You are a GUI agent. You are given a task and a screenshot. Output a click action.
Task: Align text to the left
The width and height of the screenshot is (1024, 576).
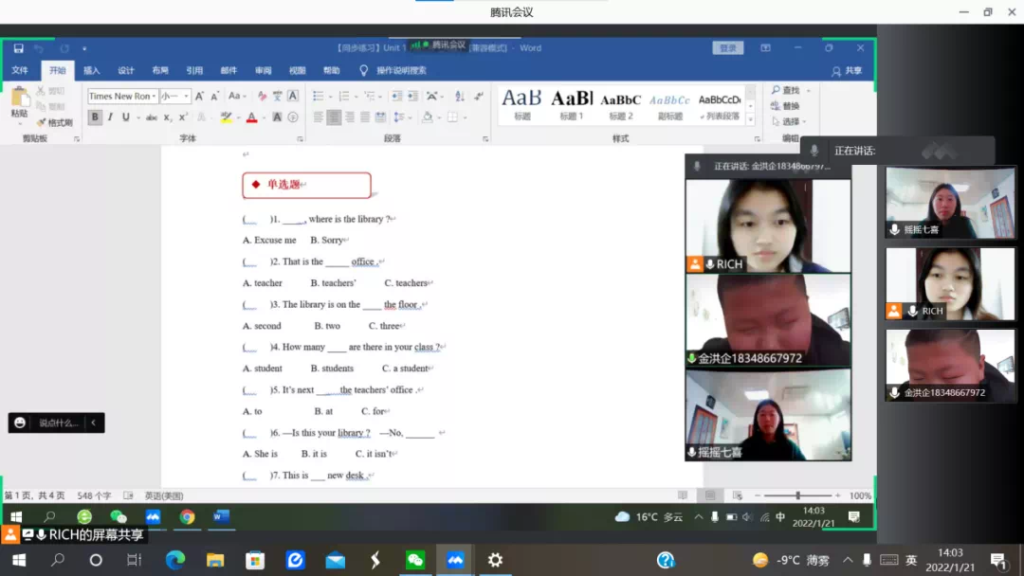[x=318, y=117]
